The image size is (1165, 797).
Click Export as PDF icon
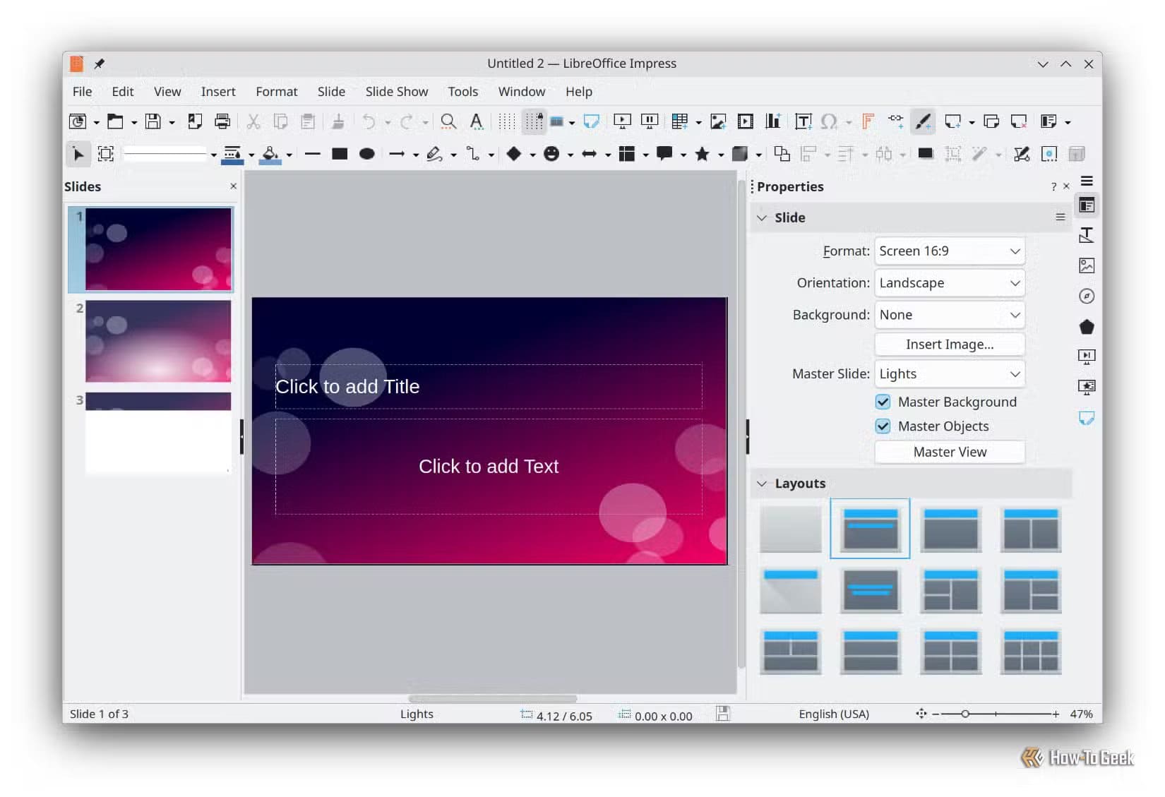pos(195,121)
